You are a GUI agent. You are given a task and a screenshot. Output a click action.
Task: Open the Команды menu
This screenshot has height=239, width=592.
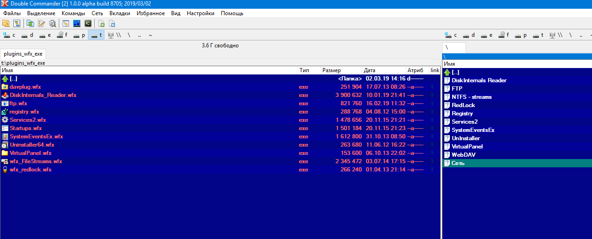click(73, 13)
